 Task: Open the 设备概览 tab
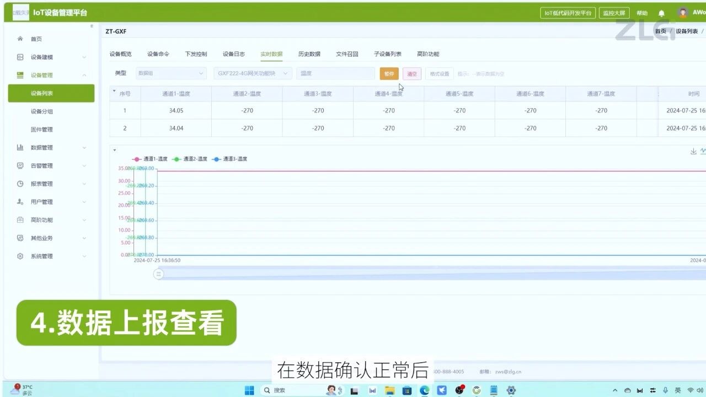(x=122, y=53)
